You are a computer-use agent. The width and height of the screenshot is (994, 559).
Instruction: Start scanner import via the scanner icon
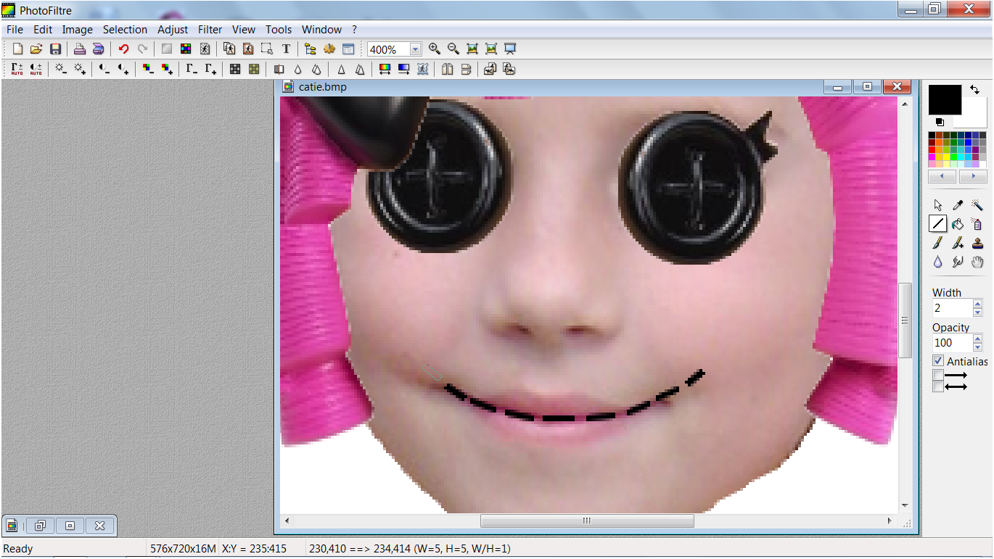98,49
